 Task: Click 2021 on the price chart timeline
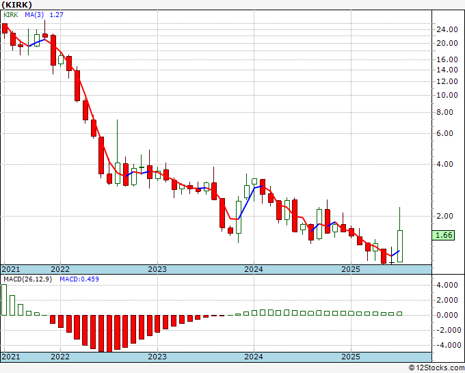(11, 269)
